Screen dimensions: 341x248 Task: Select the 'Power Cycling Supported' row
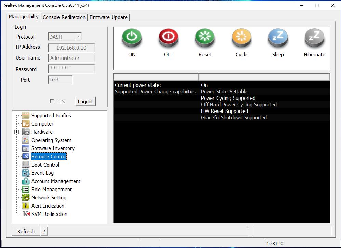click(x=222, y=98)
